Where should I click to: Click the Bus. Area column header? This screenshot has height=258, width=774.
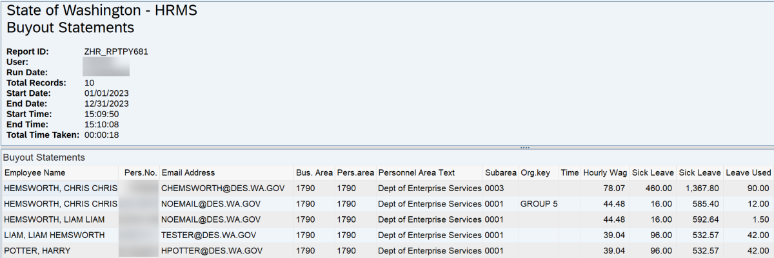(314, 173)
